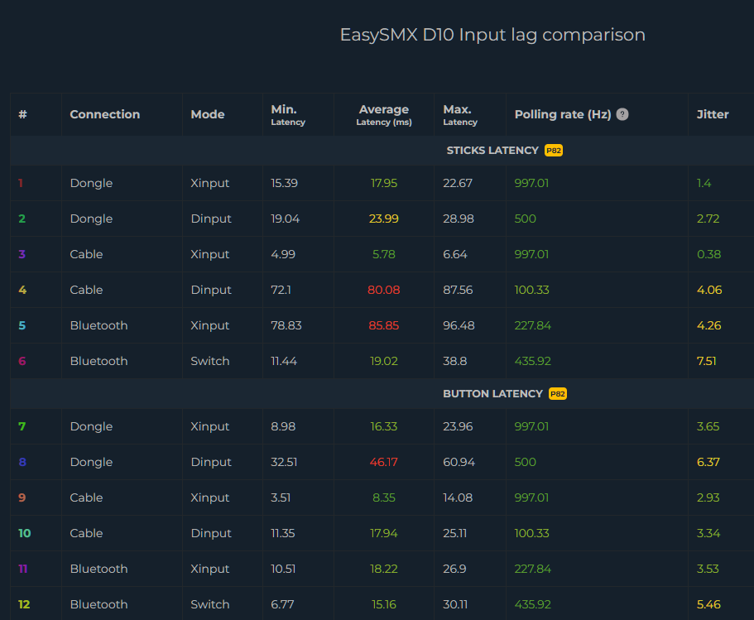The height and width of the screenshot is (620, 754).
Task: Click average latency value 15.16
Action: (x=384, y=604)
